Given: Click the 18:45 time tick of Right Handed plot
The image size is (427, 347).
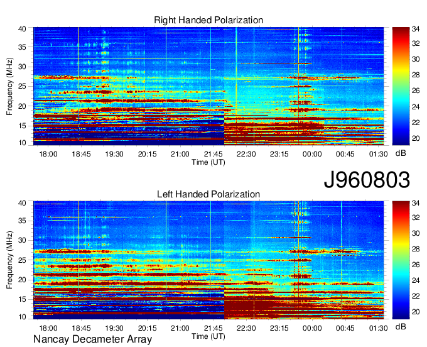Looking at the screenshot, I should [81, 154].
